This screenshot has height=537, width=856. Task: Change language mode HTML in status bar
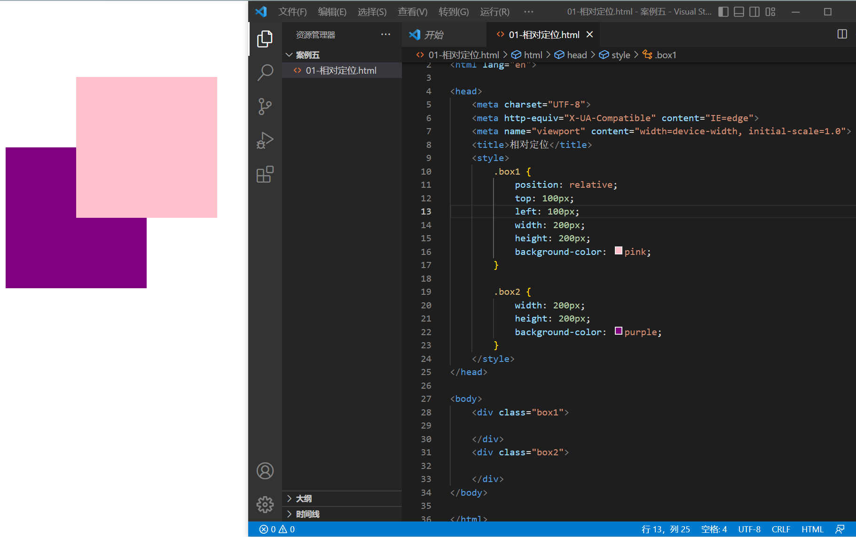point(812,529)
